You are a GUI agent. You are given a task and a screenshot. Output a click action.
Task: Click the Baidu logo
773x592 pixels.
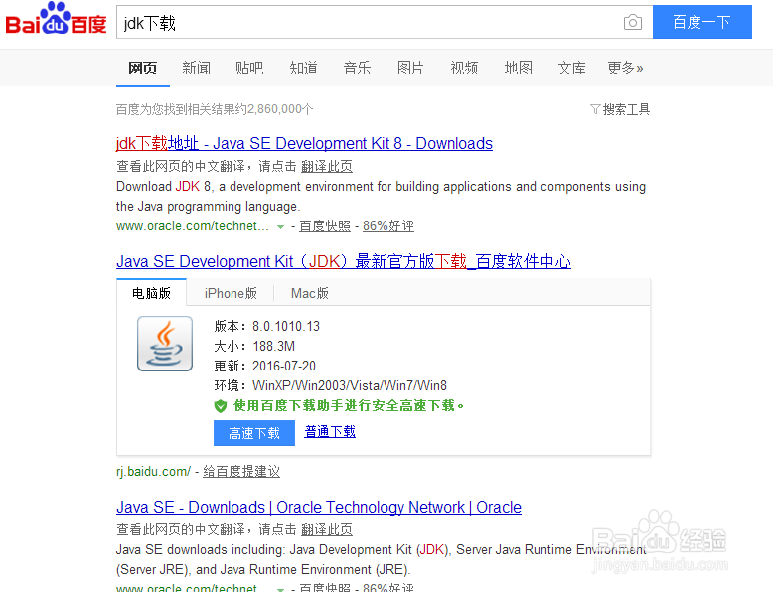[x=56, y=20]
